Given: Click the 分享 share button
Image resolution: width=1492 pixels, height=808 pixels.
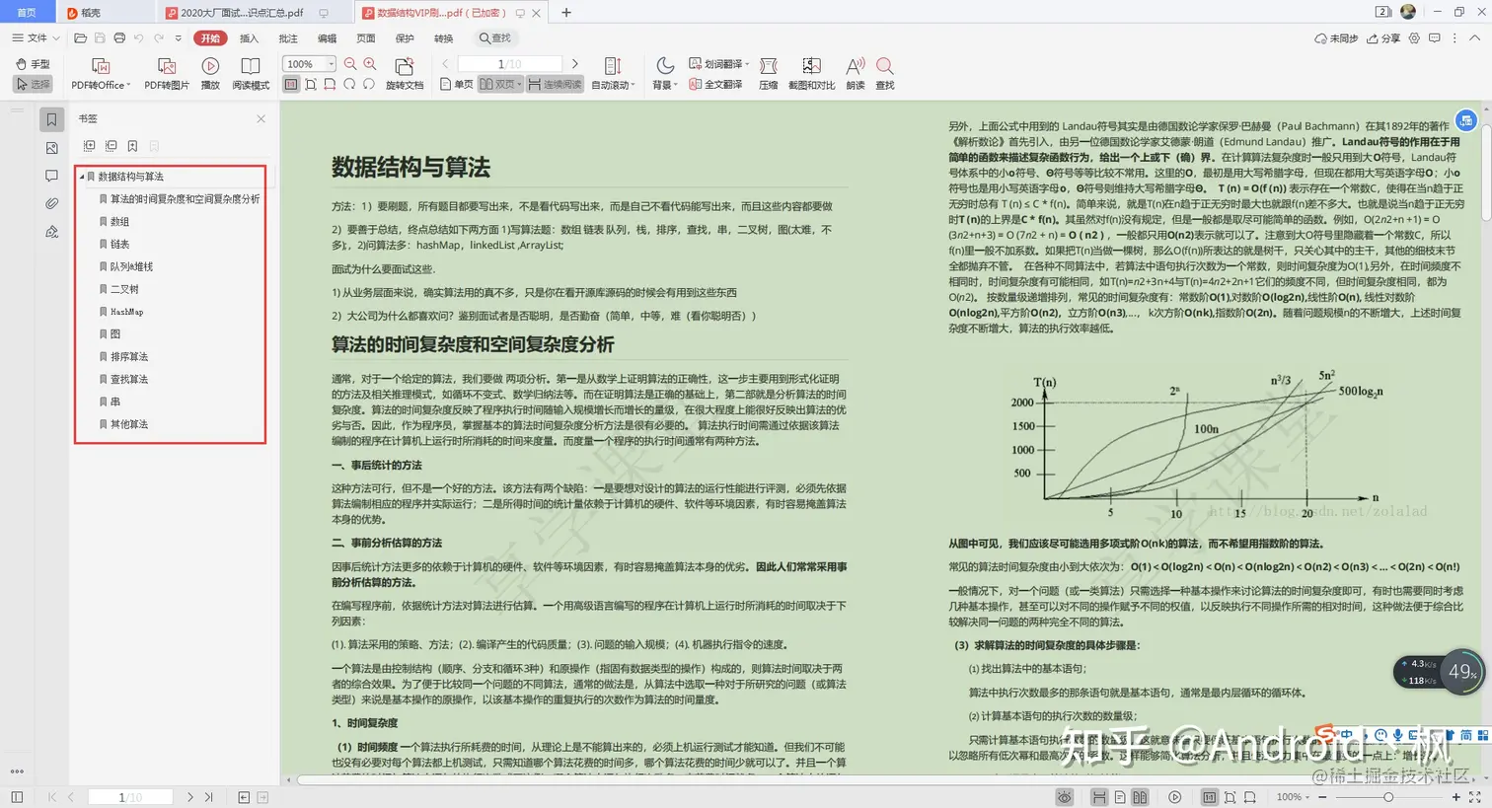Looking at the screenshot, I should [1383, 38].
